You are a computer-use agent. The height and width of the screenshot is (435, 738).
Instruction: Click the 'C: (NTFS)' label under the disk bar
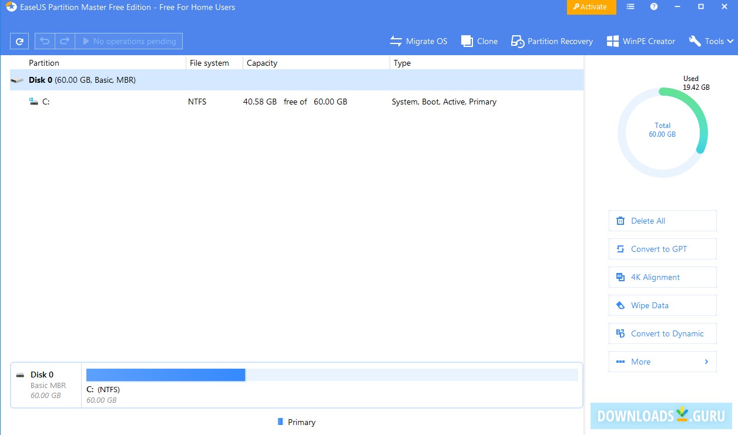103,389
